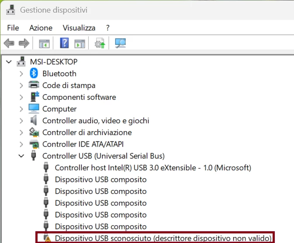Expand Controller di archiviazione category

[21, 132]
